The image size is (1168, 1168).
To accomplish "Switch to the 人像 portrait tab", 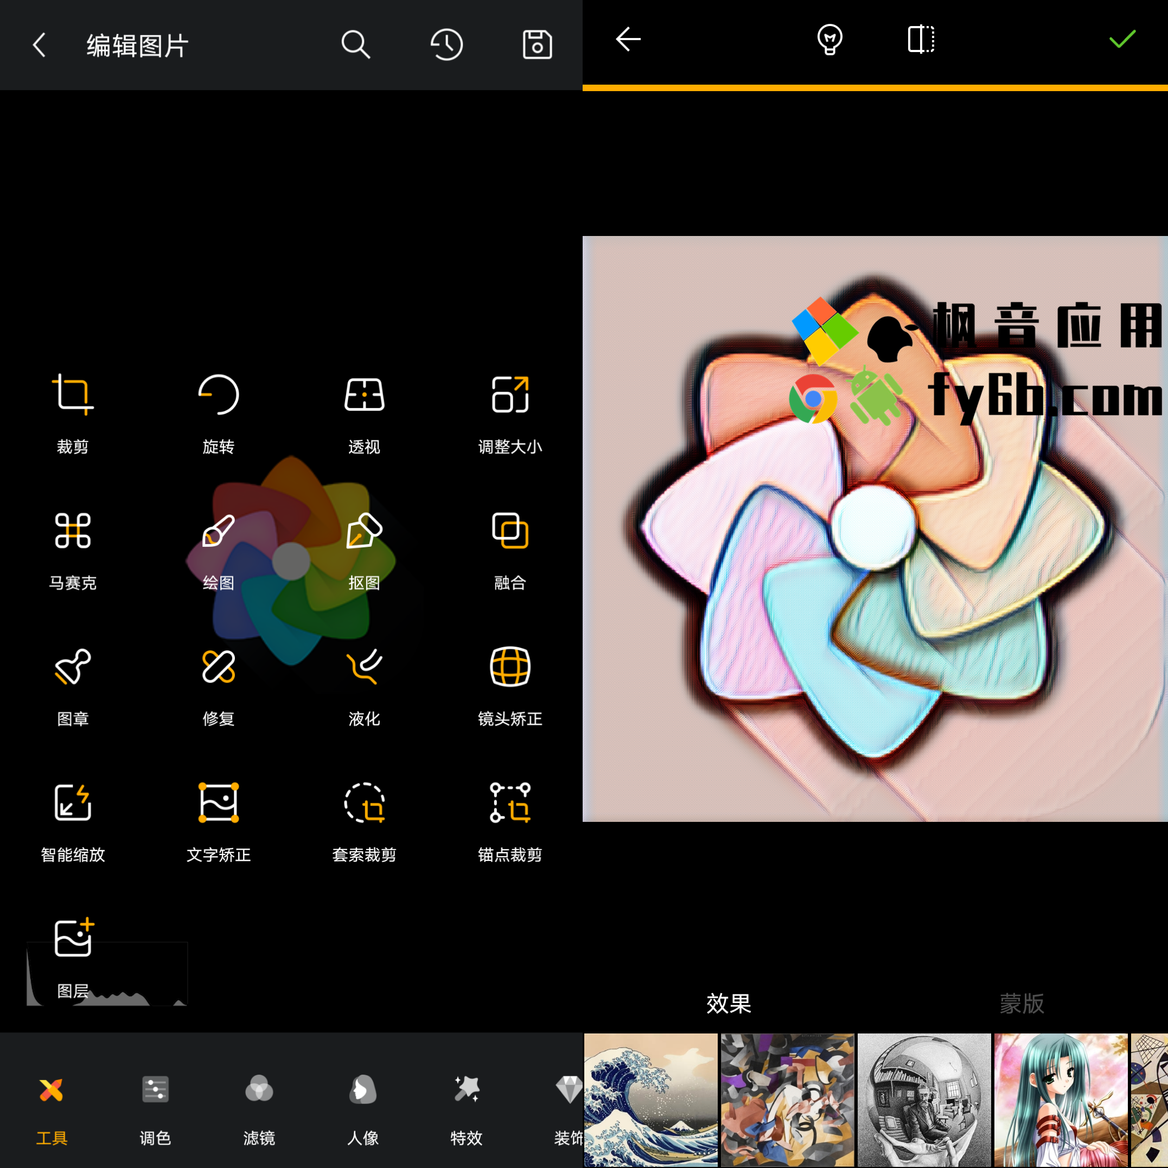I will [x=363, y=1111].
